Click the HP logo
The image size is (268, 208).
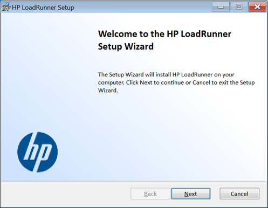[x=38, y=152]
